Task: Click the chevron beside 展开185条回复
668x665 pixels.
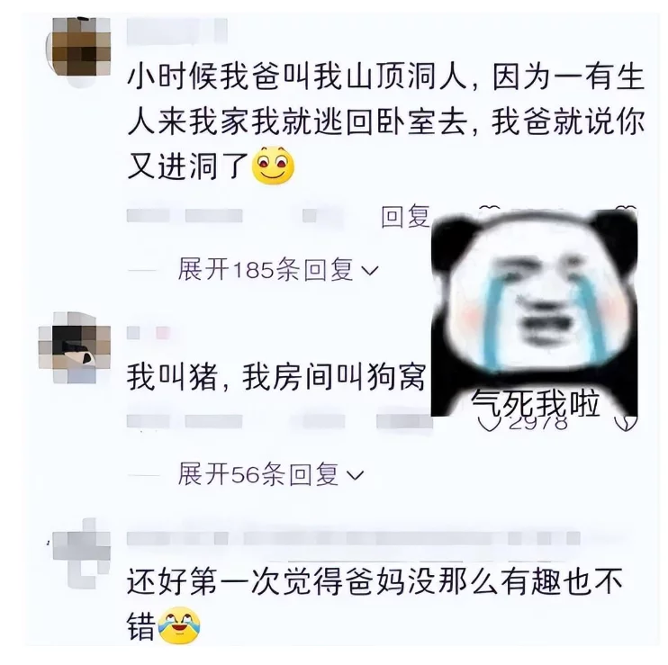Action: (x=369, y=270)
